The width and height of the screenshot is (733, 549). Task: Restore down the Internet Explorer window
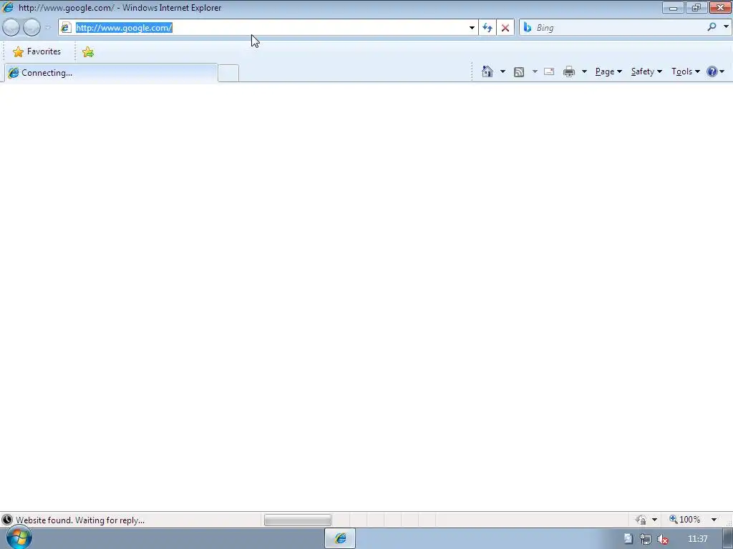(696, 7)
